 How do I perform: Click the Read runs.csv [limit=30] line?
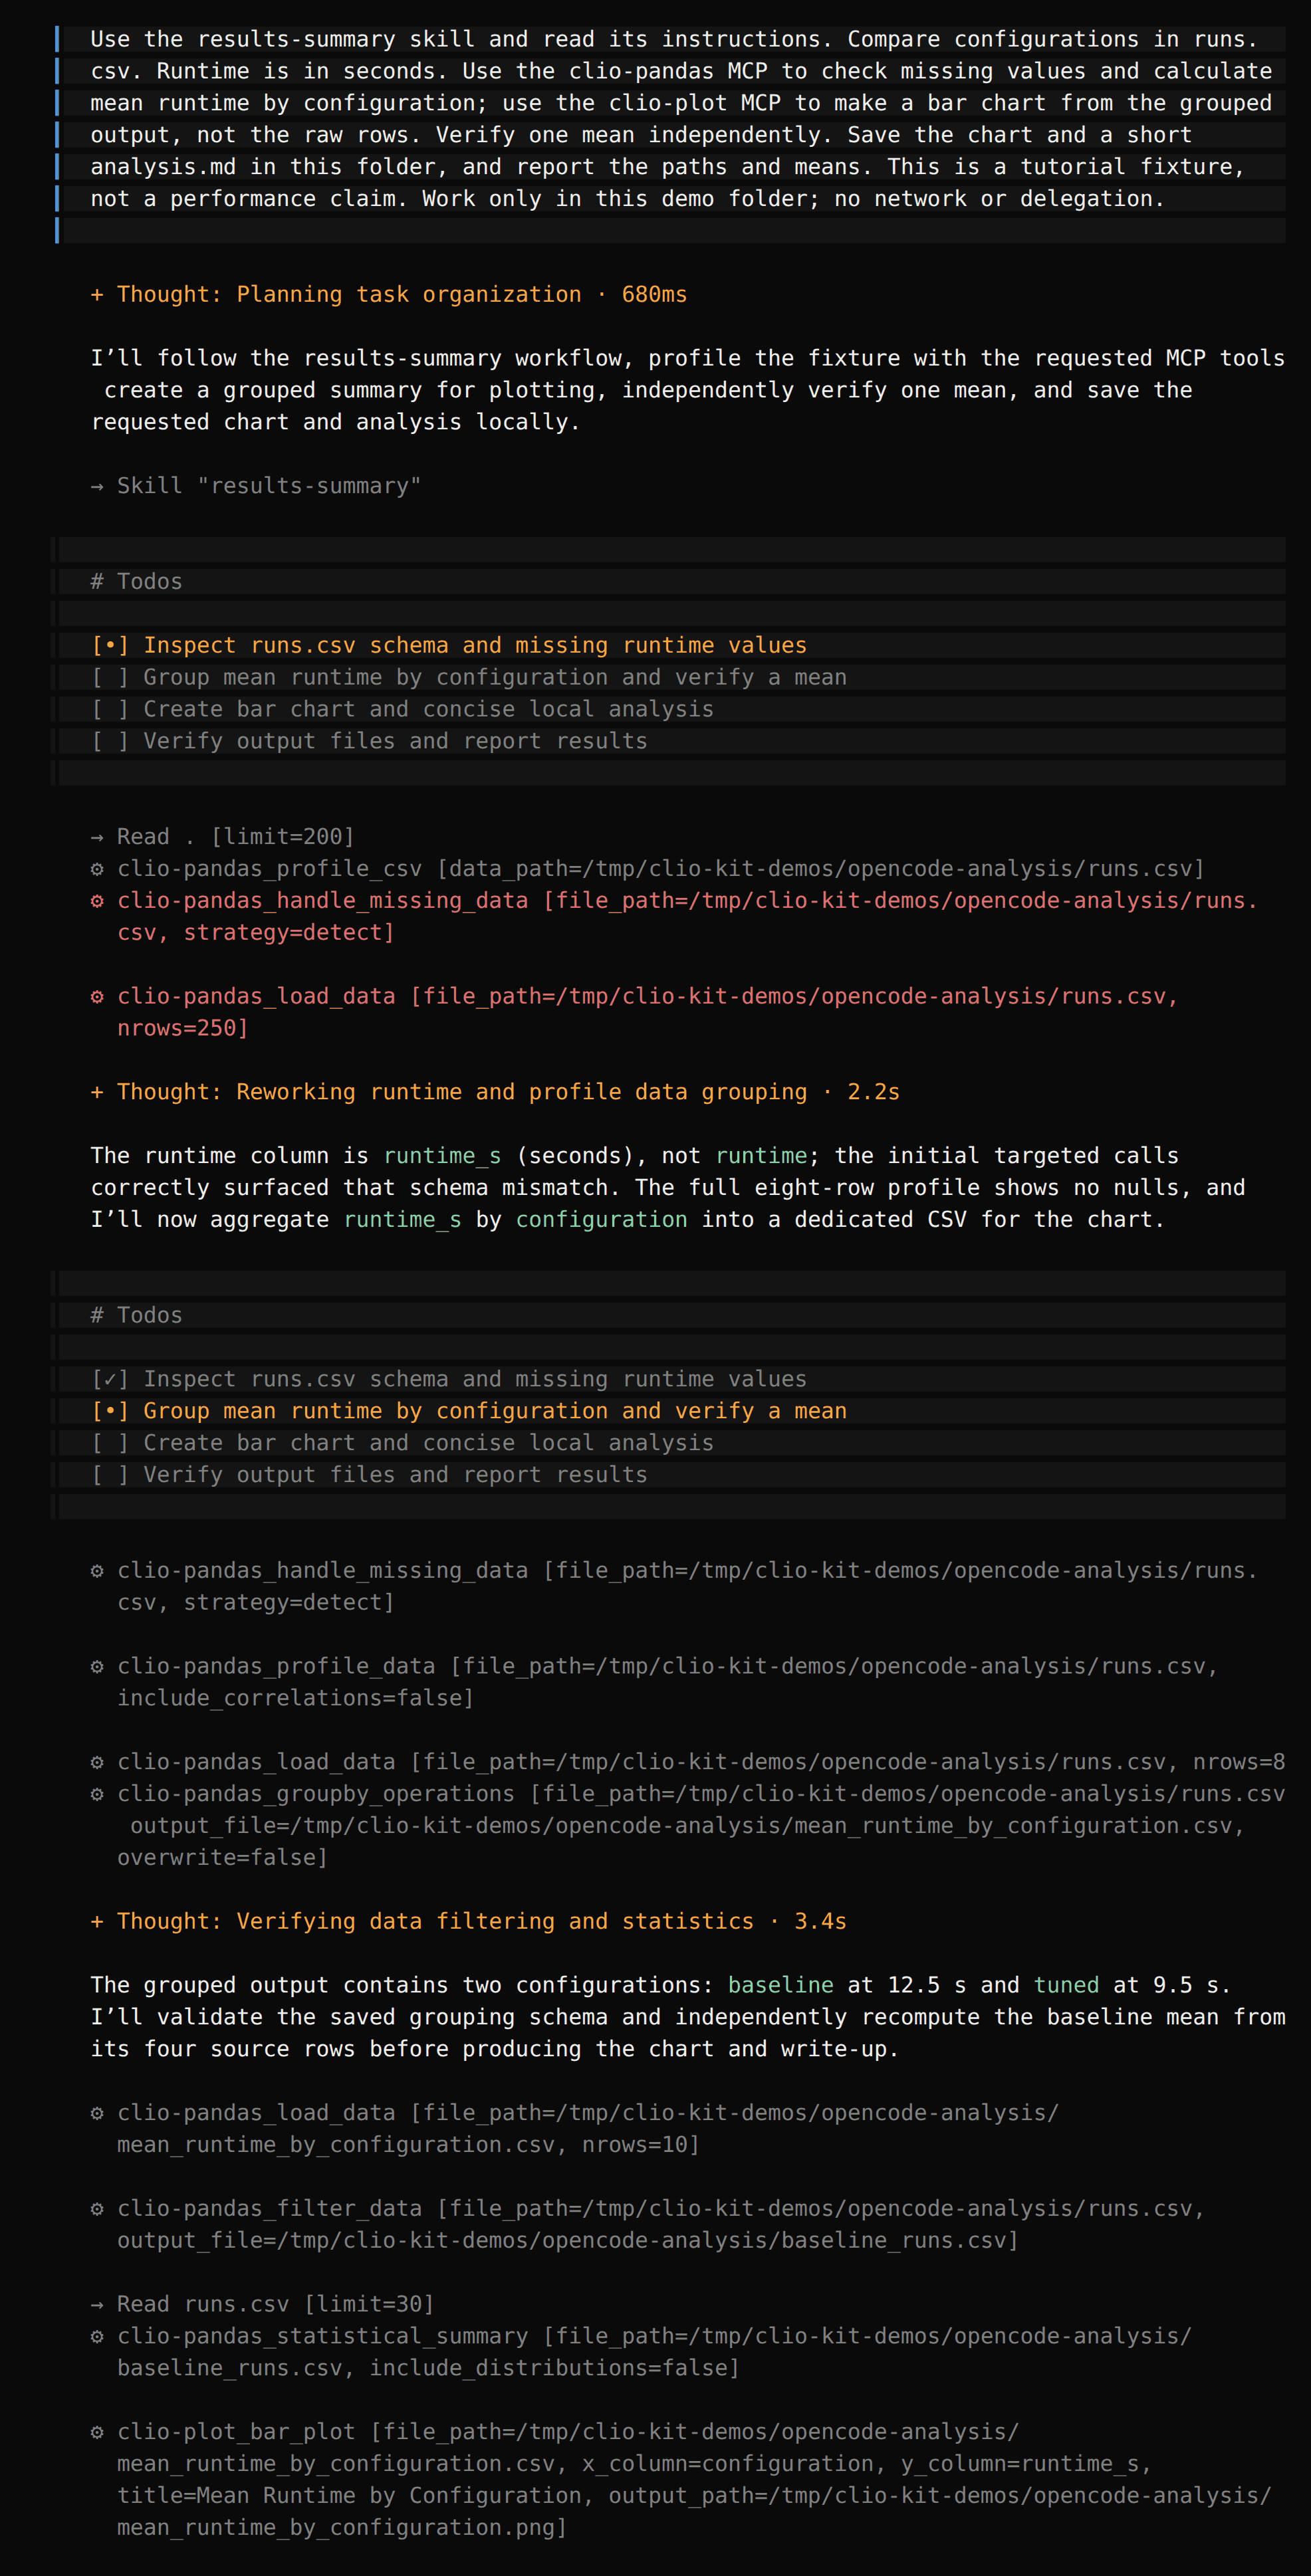coord(263,2304)
